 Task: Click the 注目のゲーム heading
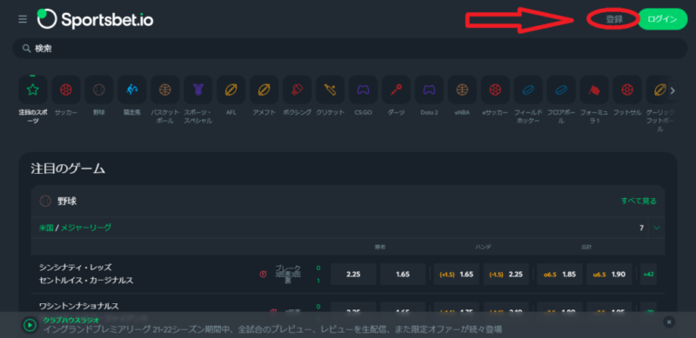pyautogui.click(x=68, y=169)
